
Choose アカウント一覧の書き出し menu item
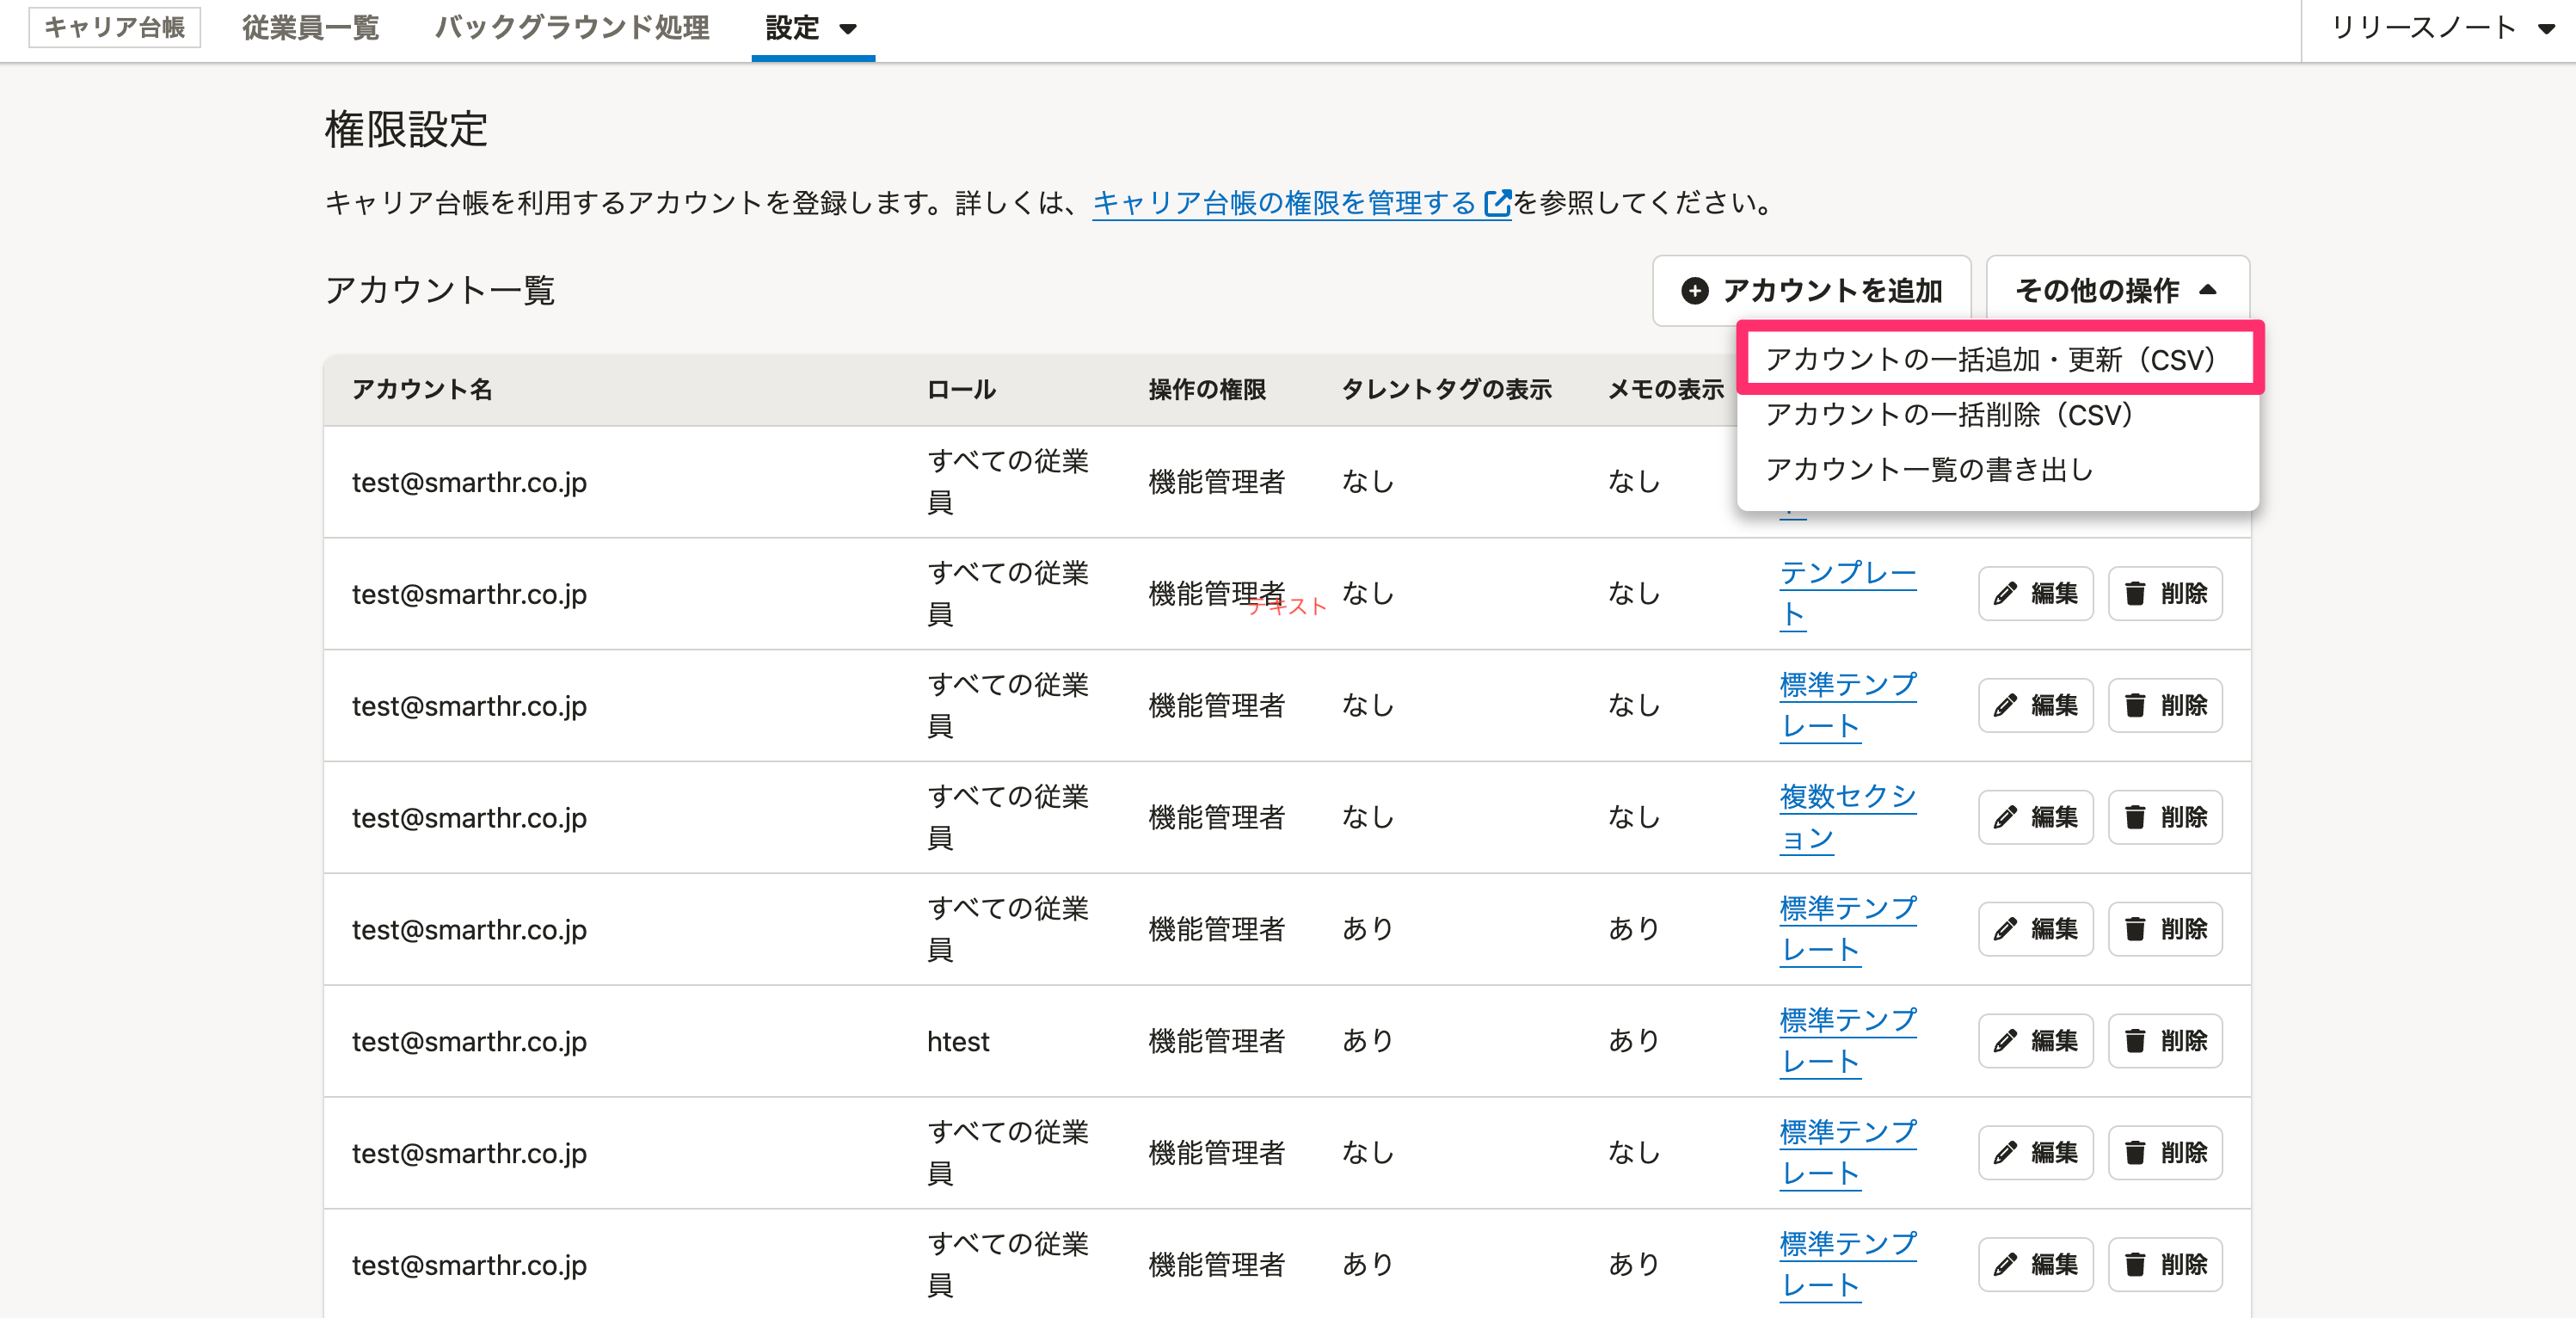click(x=1997, y=469)
